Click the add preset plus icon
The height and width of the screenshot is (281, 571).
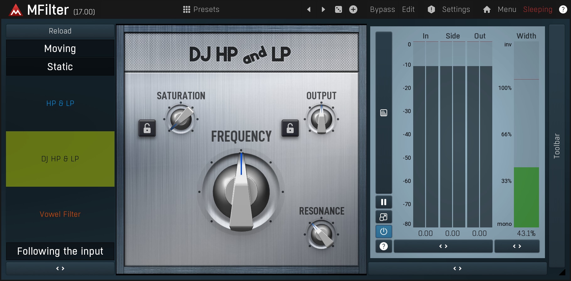tap(353, 9)
